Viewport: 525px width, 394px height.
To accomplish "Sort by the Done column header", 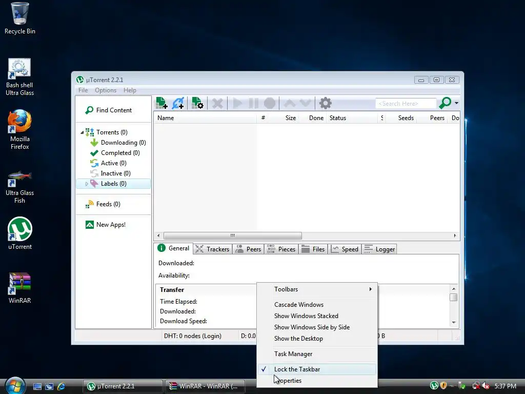I will (312, 118).
